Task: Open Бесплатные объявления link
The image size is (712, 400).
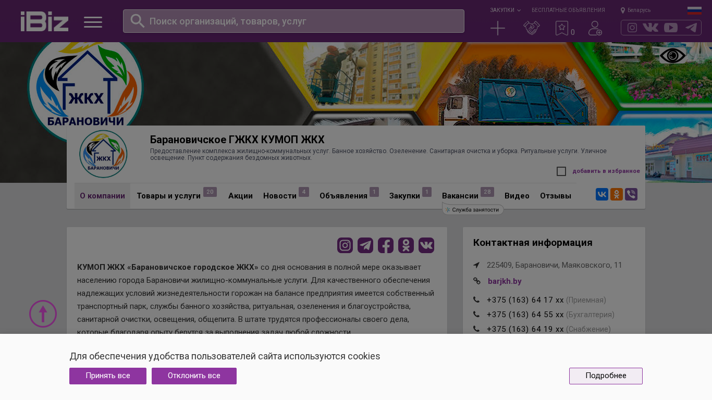Action: point(568,10)
